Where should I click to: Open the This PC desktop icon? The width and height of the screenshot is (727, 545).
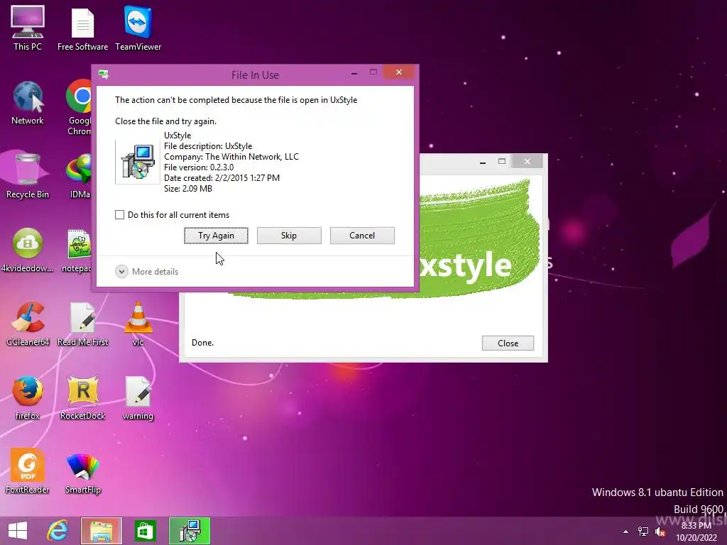(x=28, y=28)
